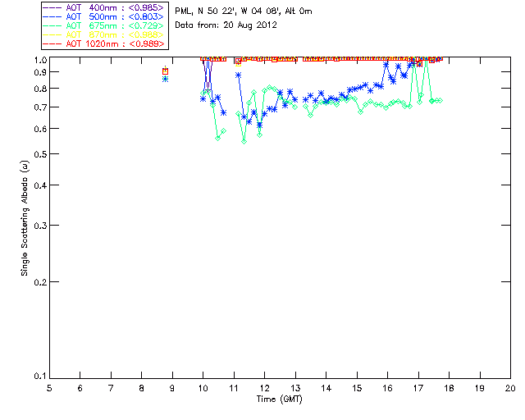Click the x-axis label 17
Viewport: 525px width, 420px height.
tap(418, 388)
